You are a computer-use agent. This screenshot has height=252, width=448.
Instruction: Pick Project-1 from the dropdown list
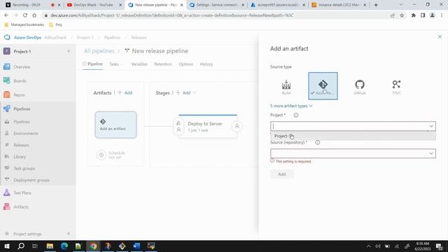pos(353,136)
